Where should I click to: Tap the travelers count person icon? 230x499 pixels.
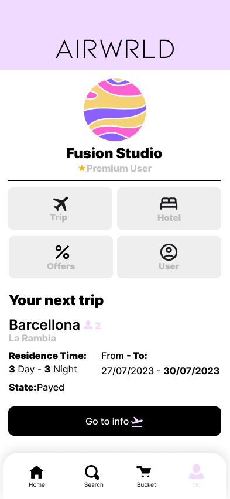pos(88,325)
